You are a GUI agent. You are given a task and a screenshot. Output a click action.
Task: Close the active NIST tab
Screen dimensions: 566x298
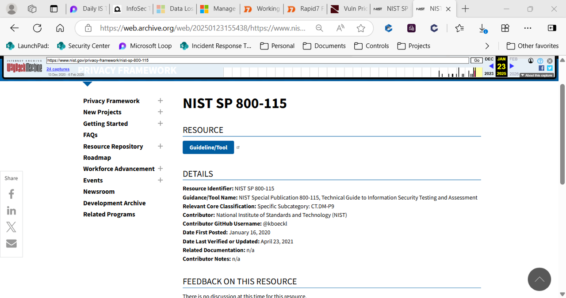[x=449, y=9]
